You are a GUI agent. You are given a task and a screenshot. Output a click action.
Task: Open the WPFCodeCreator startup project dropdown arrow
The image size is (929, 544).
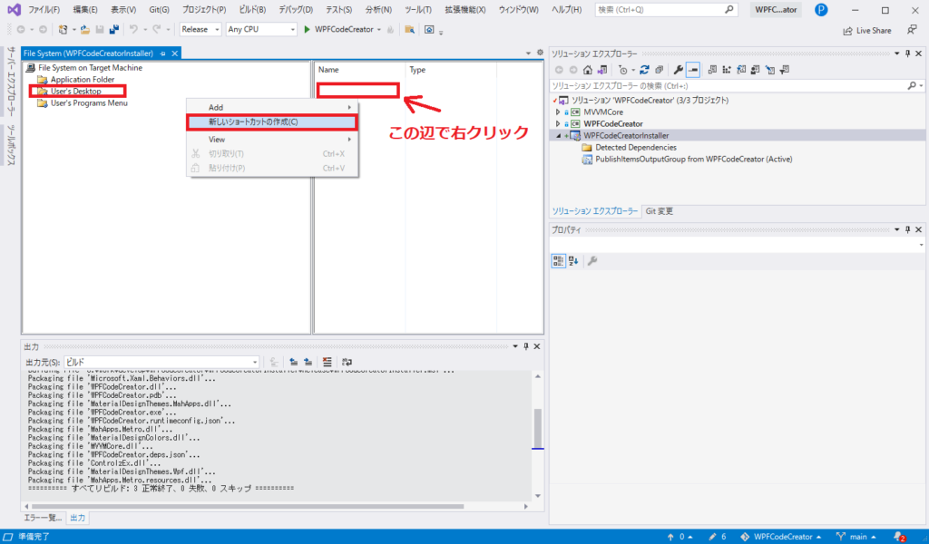(379, 30)
